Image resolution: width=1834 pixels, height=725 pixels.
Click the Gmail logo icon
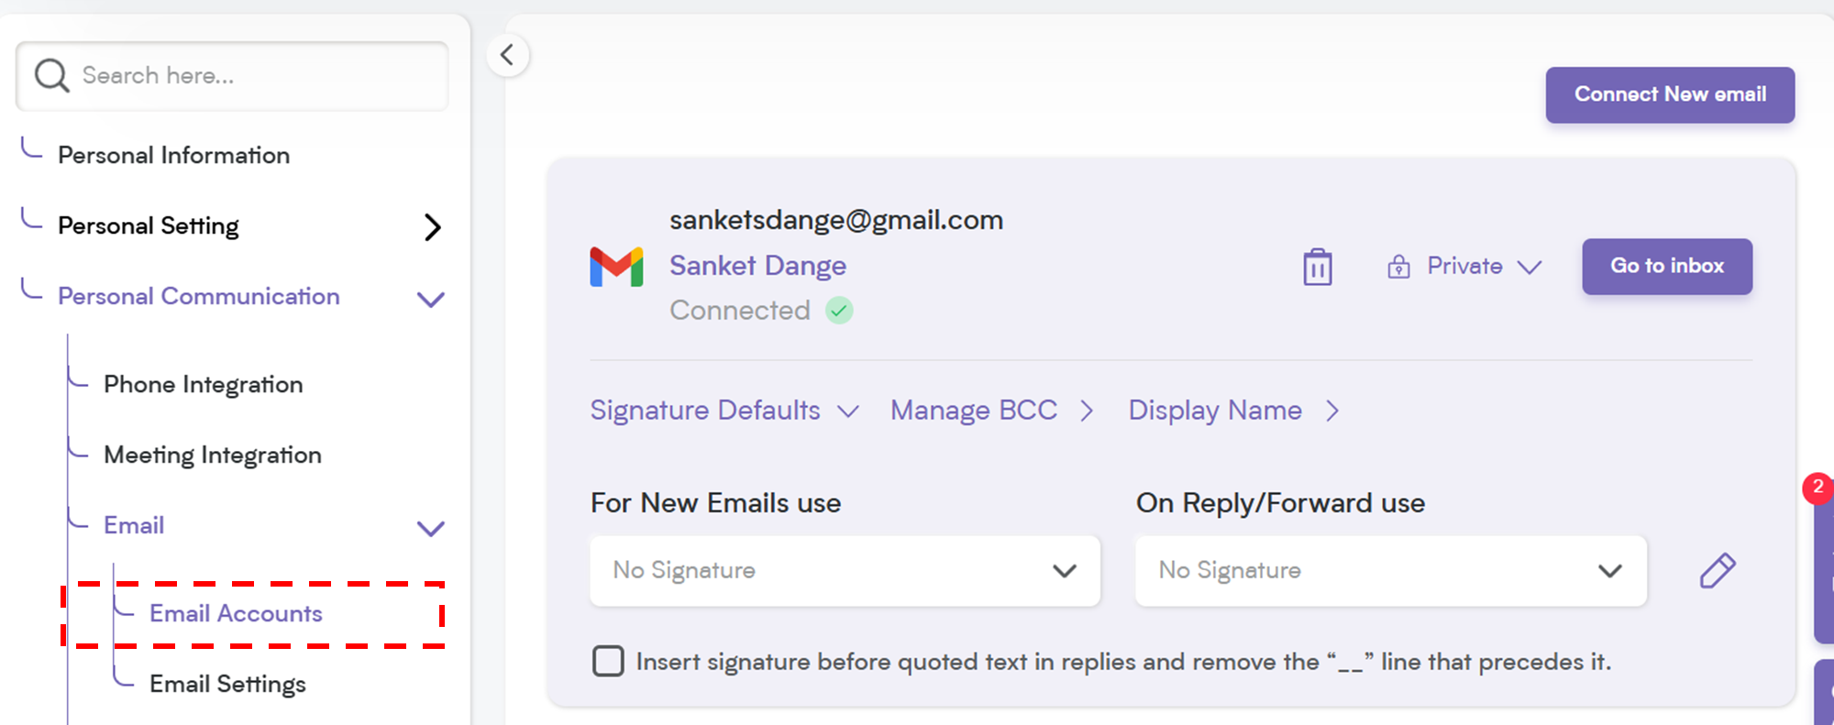coord(616,267)
